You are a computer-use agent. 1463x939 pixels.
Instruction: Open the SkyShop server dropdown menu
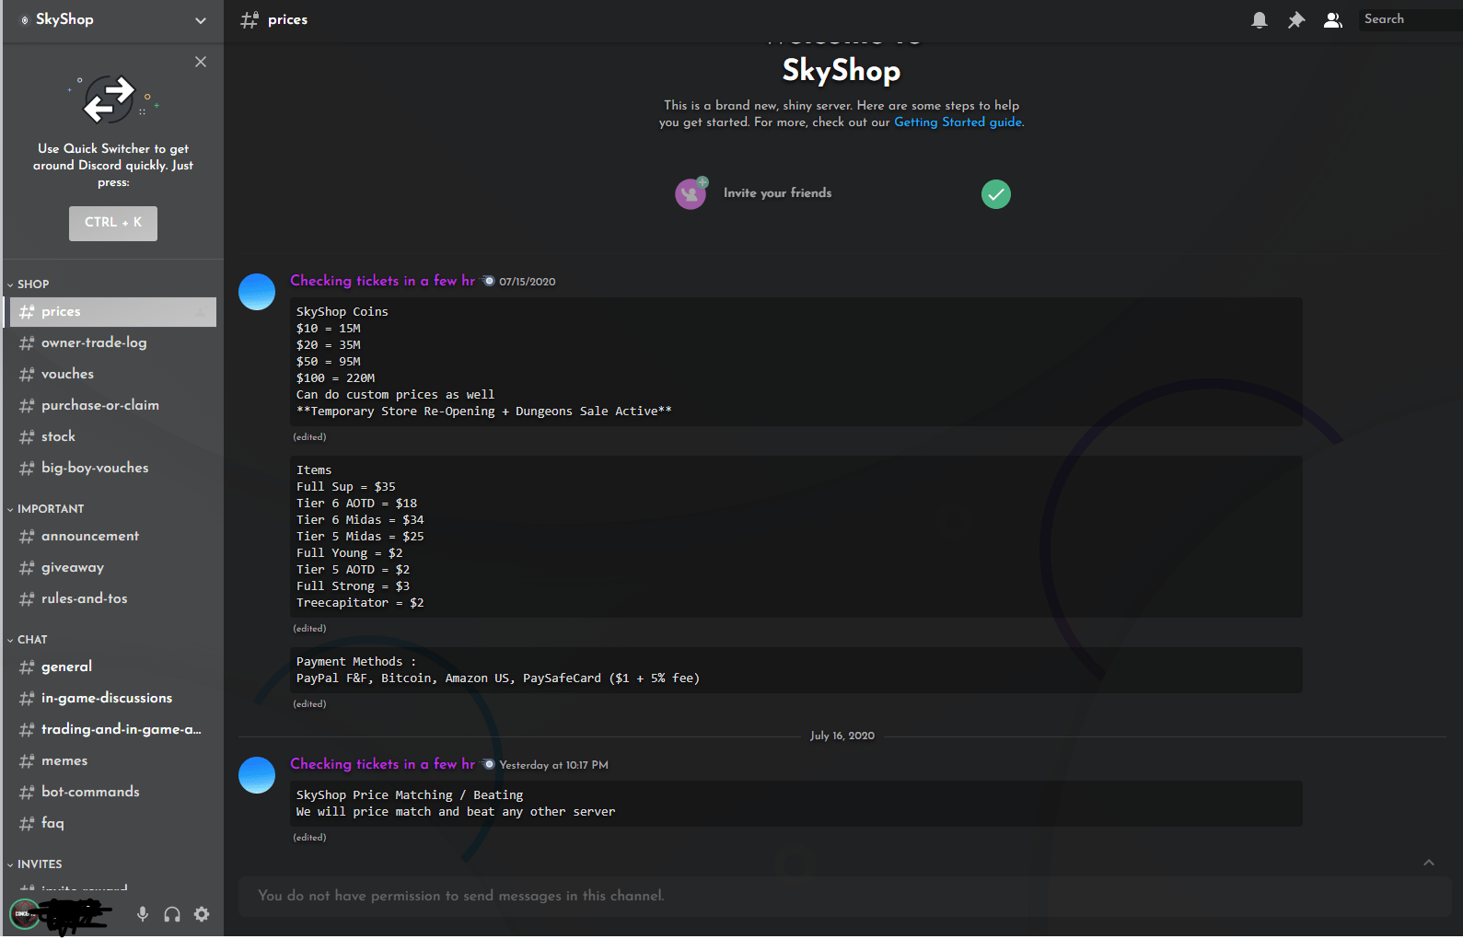tap(201, 19)
